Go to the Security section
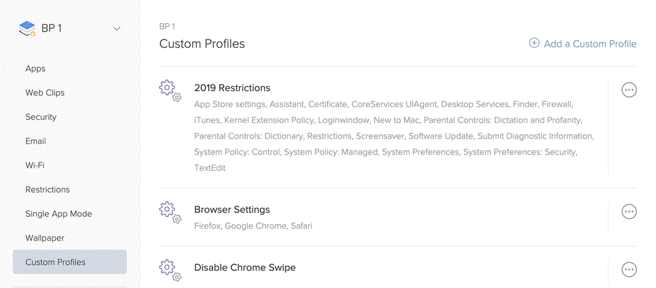 [41, 117]
